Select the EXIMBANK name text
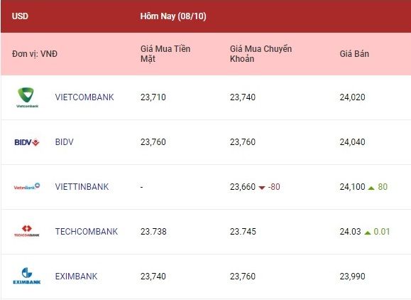Image resolution: width=411 pixels, height=300 pixels. (76, 276)
